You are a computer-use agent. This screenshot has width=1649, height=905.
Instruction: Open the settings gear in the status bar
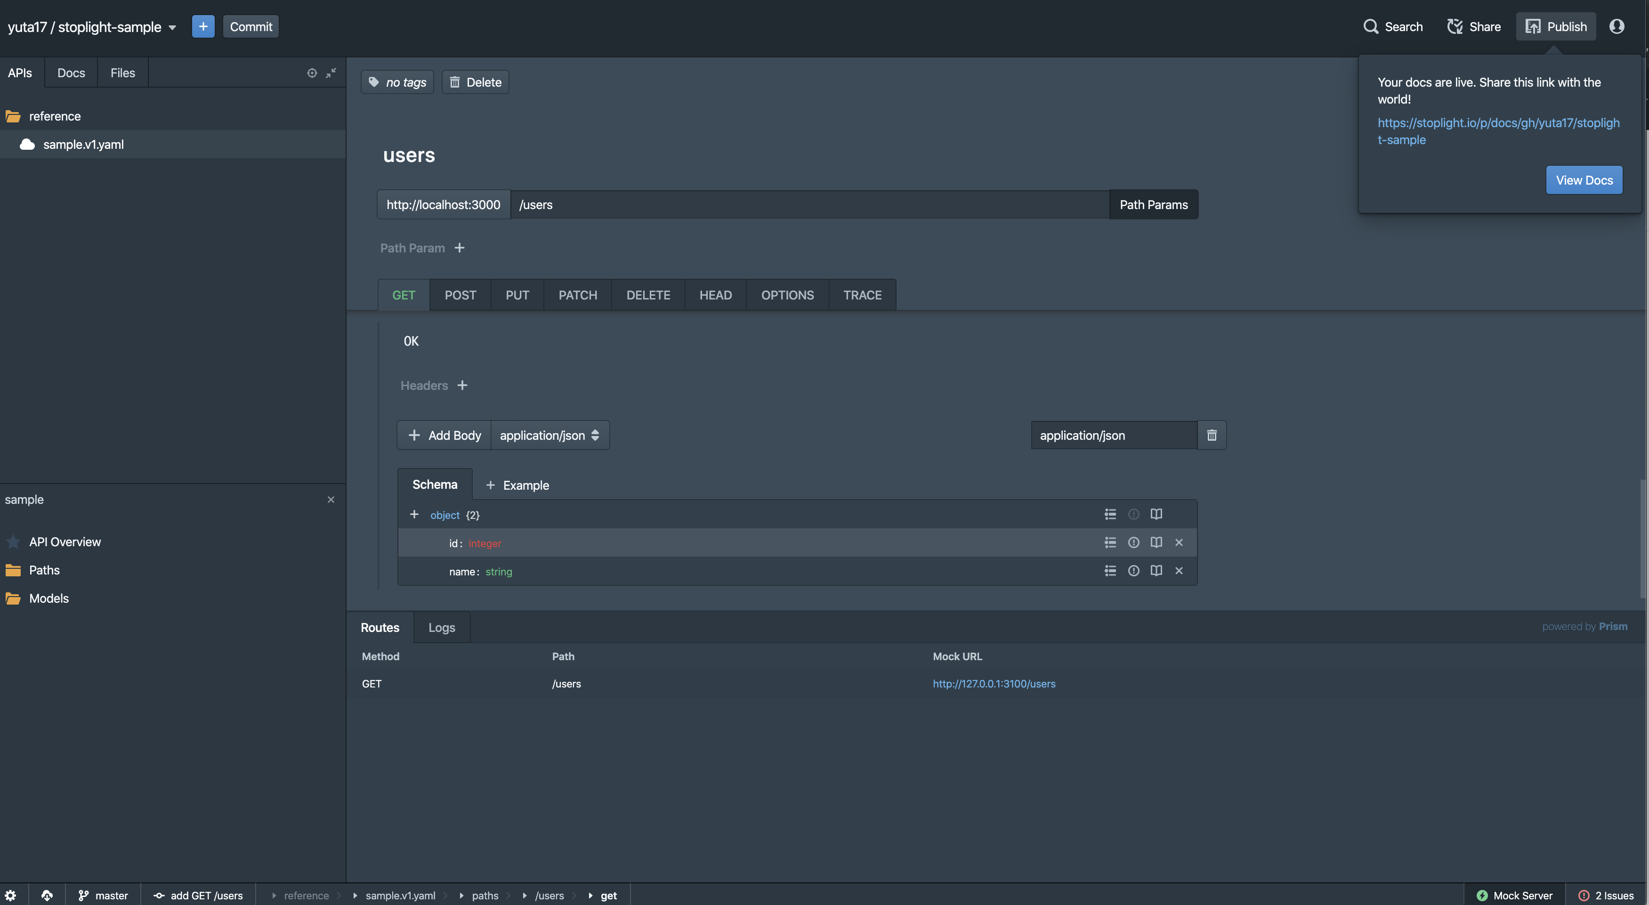(11, 895)
